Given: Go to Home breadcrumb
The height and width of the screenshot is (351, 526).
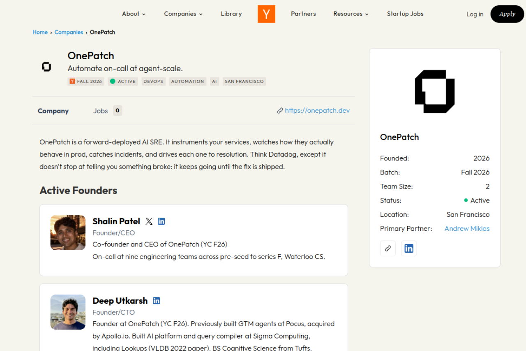Looking at the screenshot, I should 40,32.
